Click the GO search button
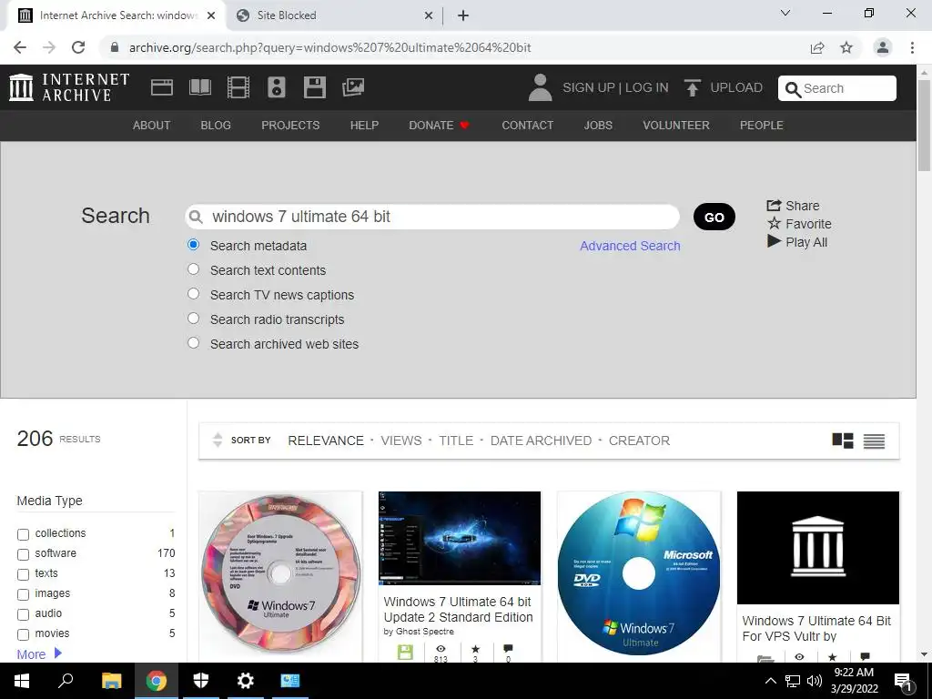932x699 pixels. 714,217
